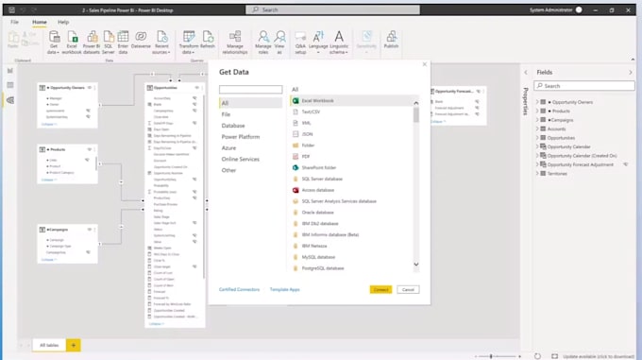The width and height of the screenshot is (642, 360).
Task: Add a new layout tab with plus button
Action: pos(74,345)
